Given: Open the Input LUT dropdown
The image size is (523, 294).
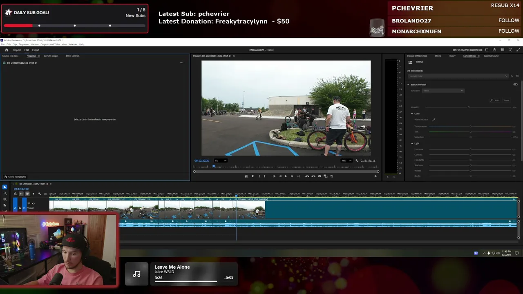Looking at the screenshot, I should [x=443, y=91].
